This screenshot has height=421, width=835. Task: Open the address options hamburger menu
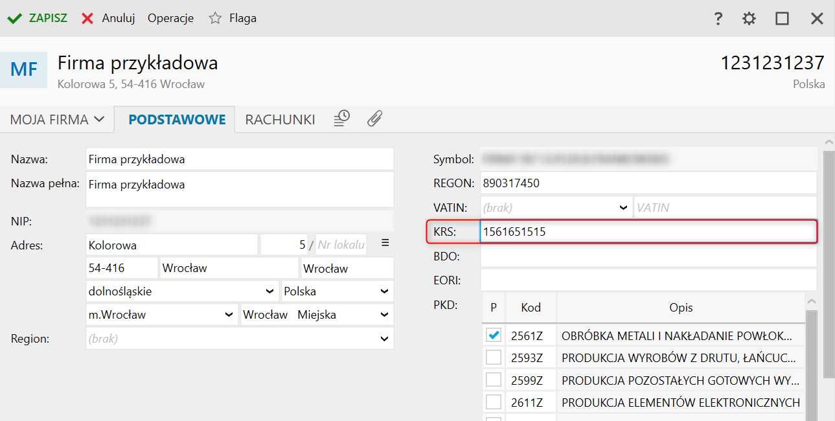(x=385, y=243)
